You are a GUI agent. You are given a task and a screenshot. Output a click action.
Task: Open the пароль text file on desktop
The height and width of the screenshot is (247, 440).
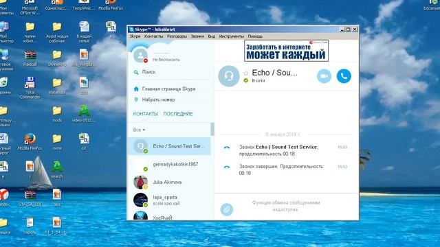point(30,226)
